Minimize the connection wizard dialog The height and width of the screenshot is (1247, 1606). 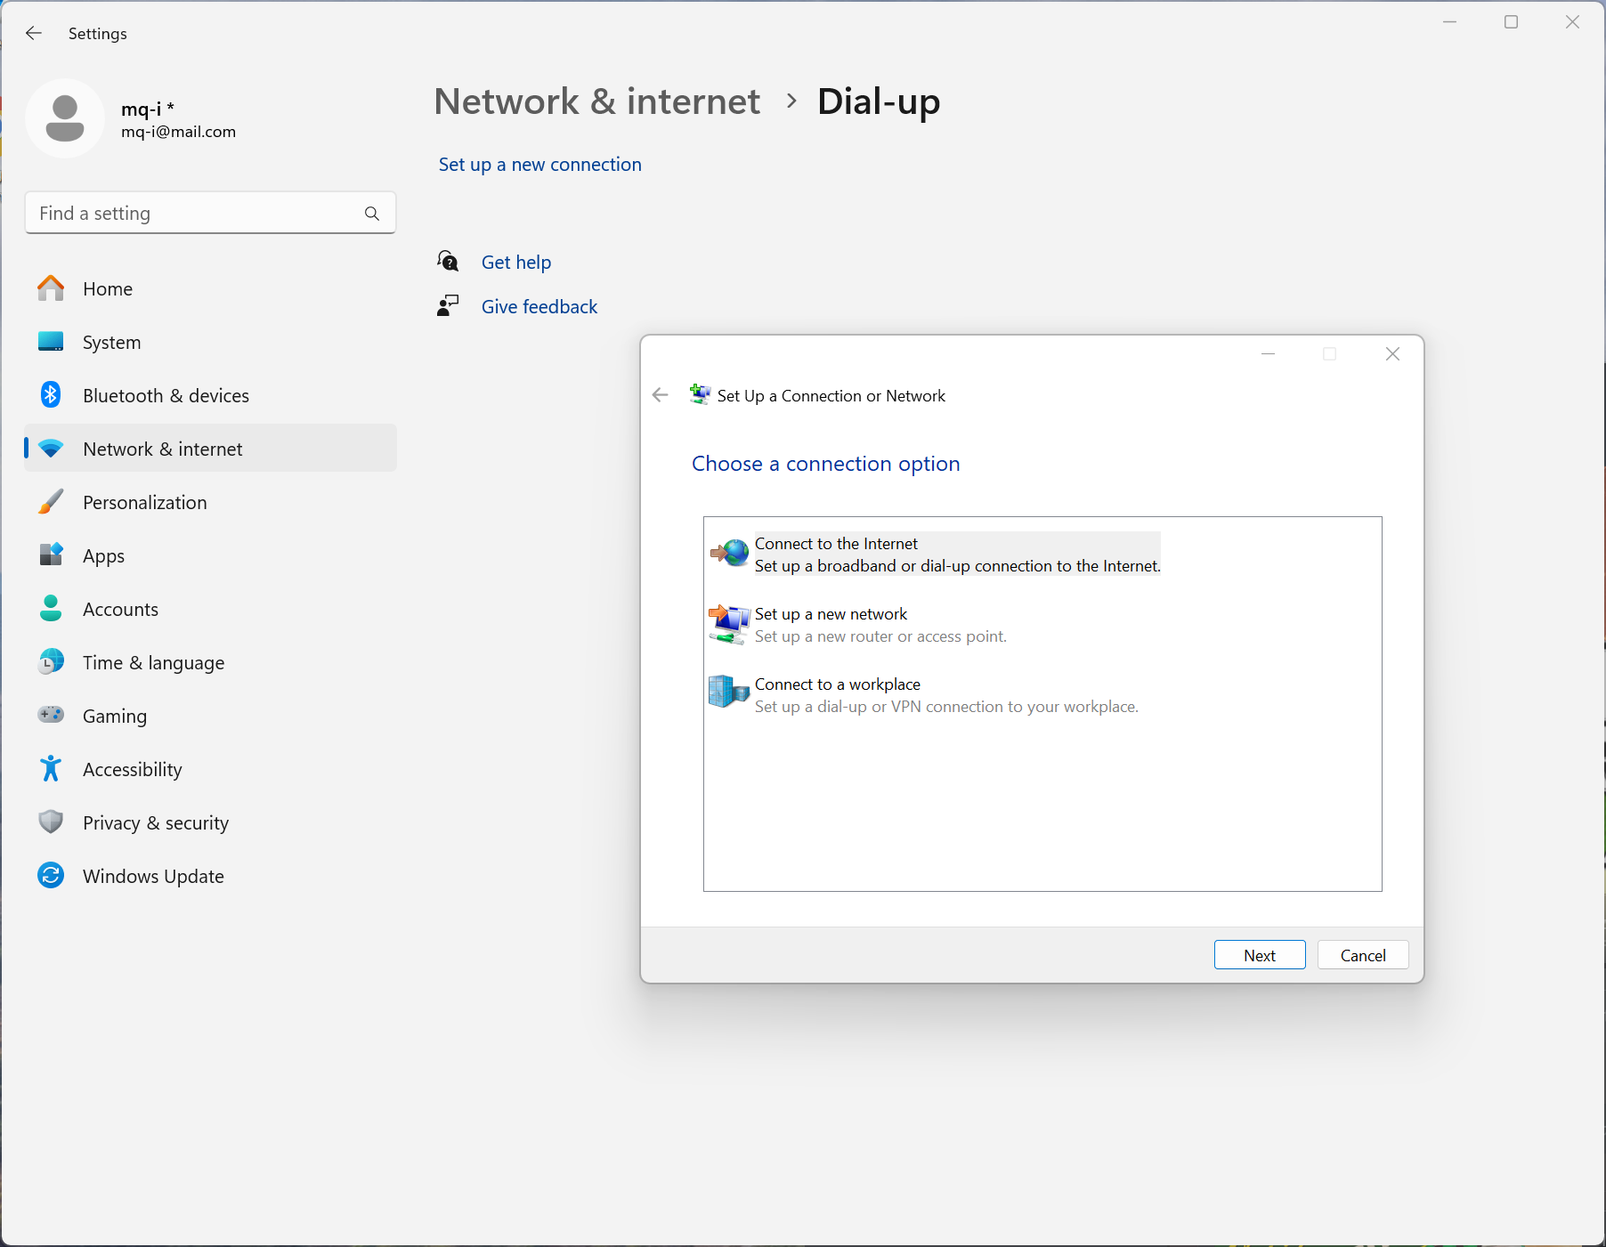pos(1268,354)
